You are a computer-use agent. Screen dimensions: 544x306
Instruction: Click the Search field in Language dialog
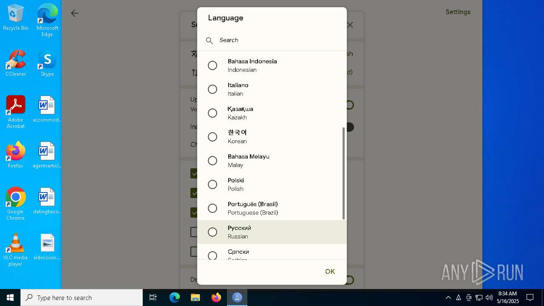[272, 40]
